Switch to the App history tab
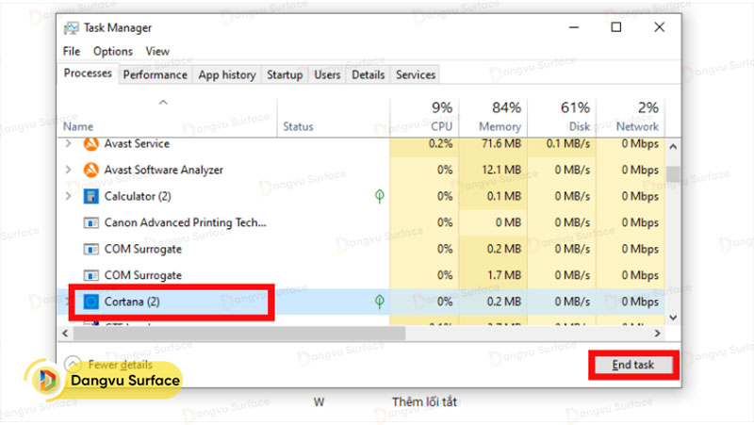 [x=227, y=75]
